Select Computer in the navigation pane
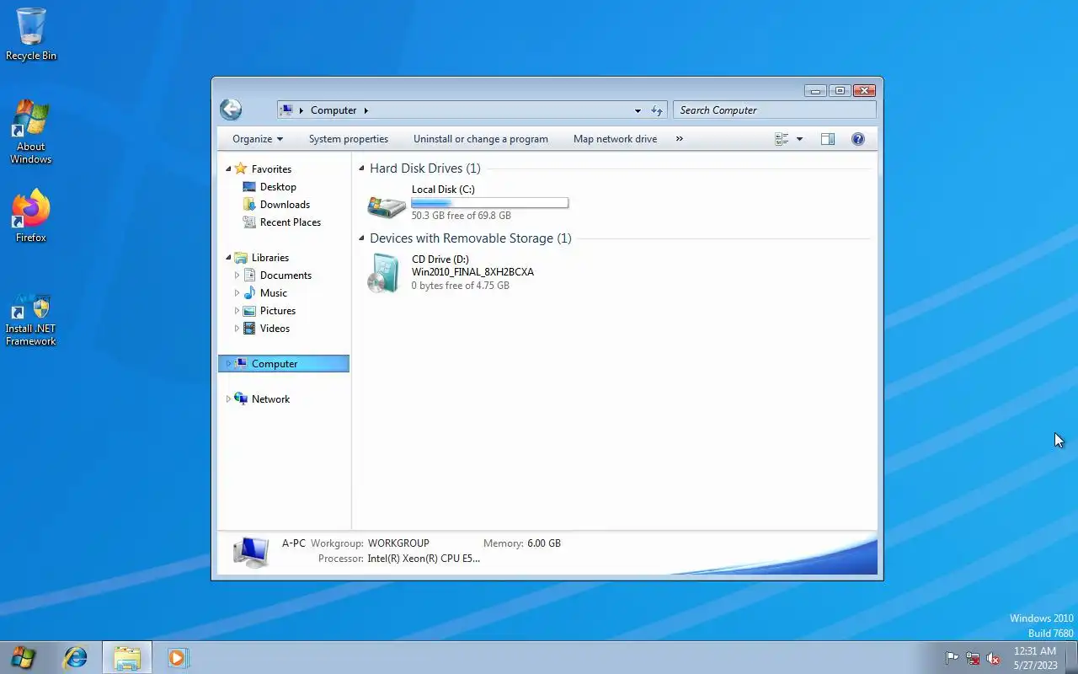 coord(284,364)
